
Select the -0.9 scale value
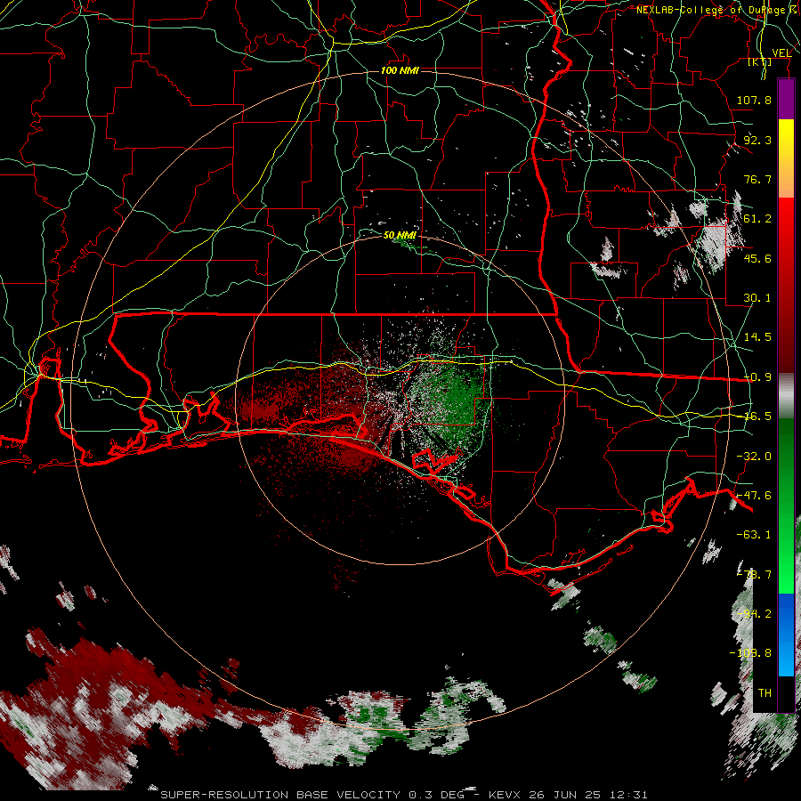(x=757, y=376)
